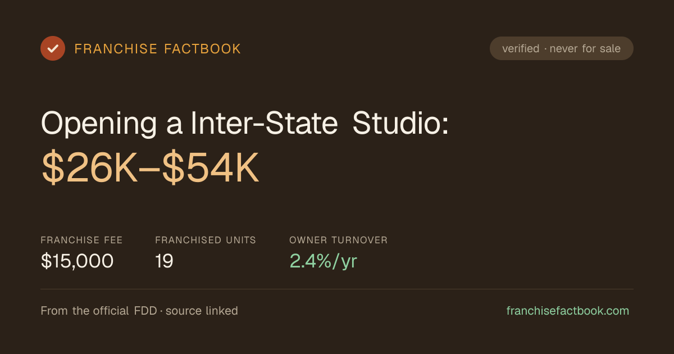Click the $54K upper investment figure
Image resolution: width=674 pixels, height=354 pixels.
point(211,168)
